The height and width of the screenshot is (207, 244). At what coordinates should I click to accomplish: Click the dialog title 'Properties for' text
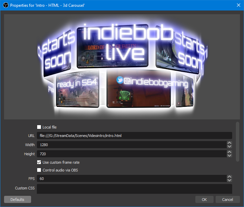[x=22, y=5]
